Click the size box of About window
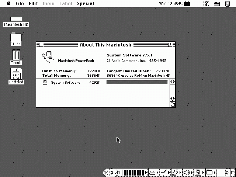 click(x=173, y=104)
